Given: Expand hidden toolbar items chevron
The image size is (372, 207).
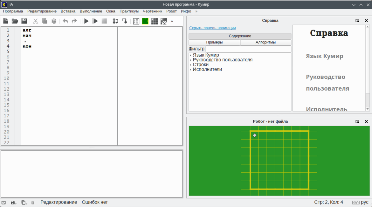Looking at the screenshot, I should pos(172,21).
